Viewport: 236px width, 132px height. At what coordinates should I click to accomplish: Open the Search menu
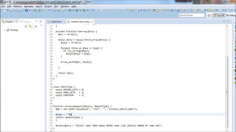point(39,7)
